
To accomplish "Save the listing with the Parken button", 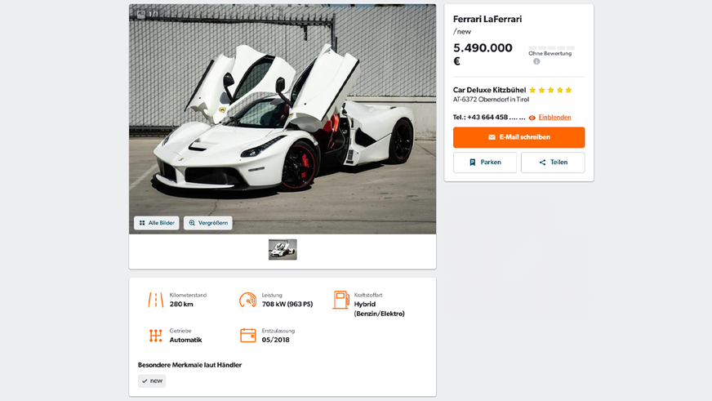I will [484, 163].
